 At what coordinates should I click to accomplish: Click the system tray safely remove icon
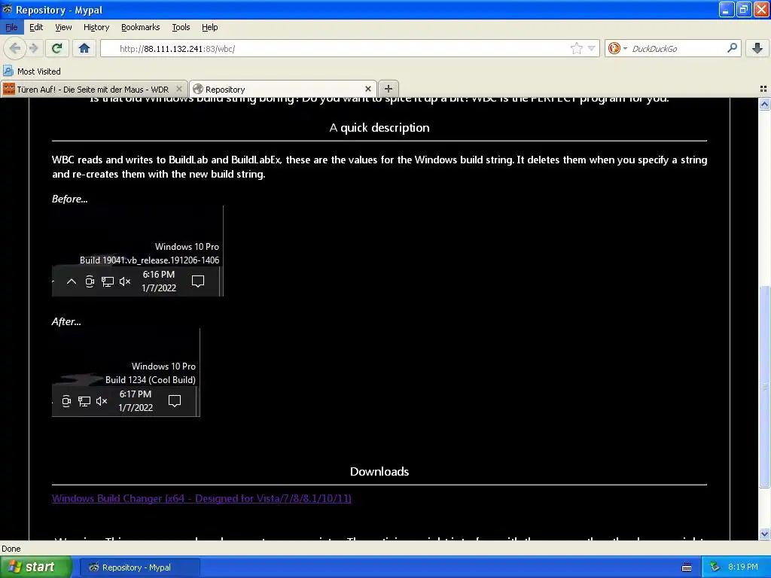pyautogui.click(x=715, y=567)
